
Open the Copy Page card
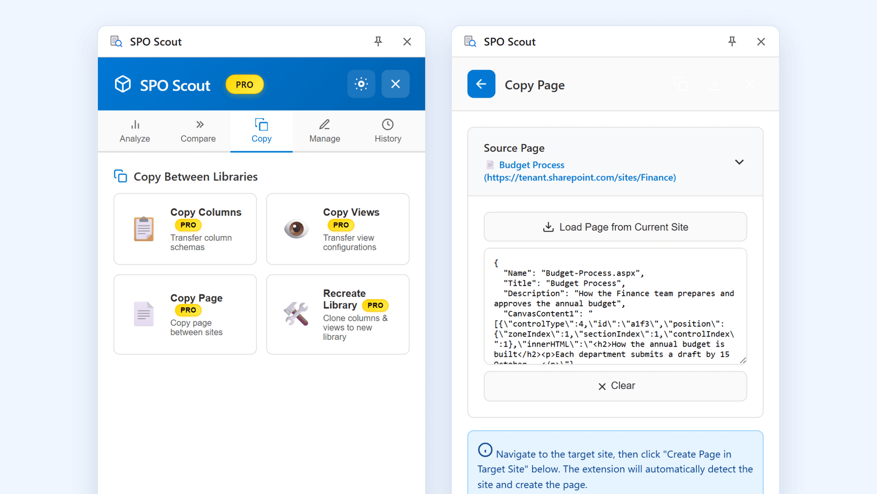point(185,314)
